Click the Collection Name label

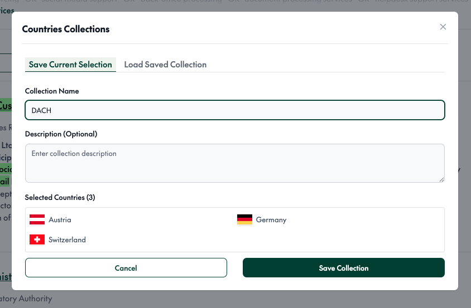52,91
